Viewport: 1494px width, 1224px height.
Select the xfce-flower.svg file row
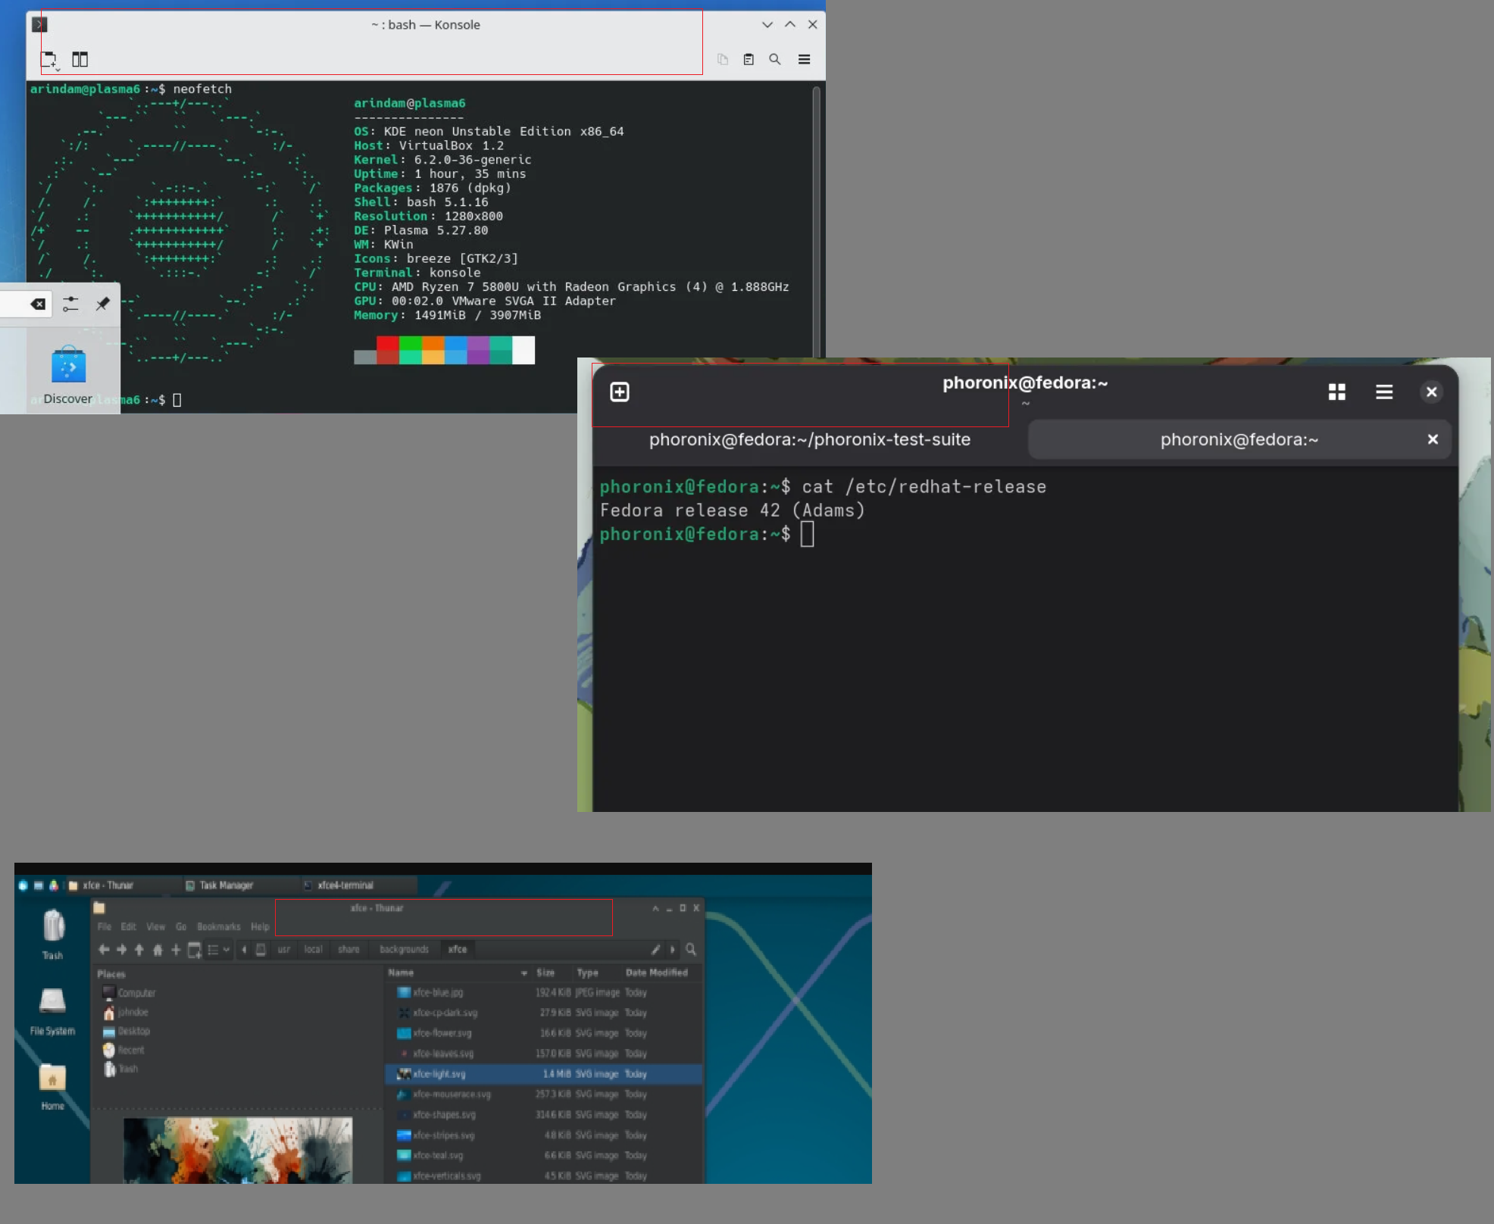pos(442,1033)
